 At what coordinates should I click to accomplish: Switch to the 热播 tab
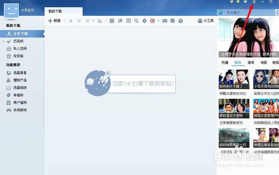[x=225, y=62]
